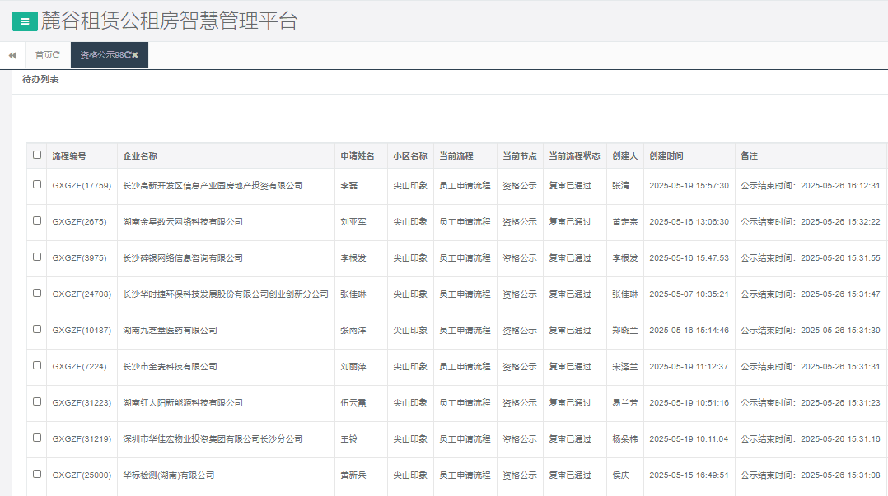Check the row for 长沙市金麦科技有限公司

tap(35, 366)
